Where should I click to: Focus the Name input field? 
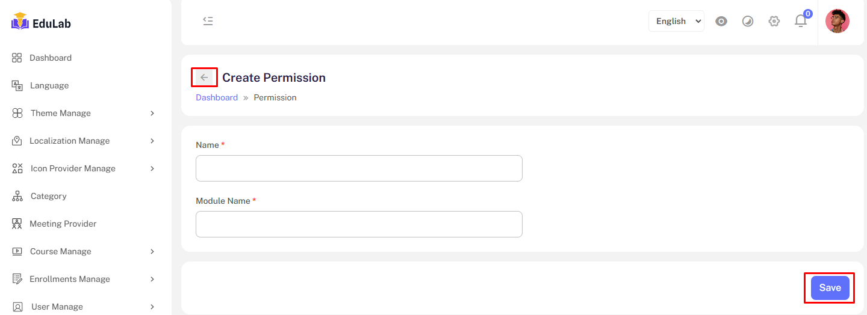(x=359, y=168)
